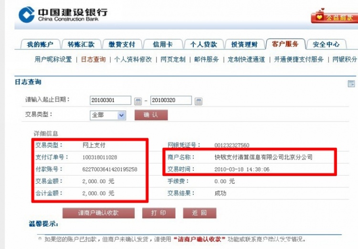Click the red 请商户确认收款 text in the tip
The height and width of the screenshot is (249, 358).
click(x=199, y=239)
